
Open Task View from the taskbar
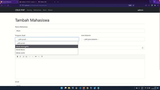(x=65, y=88)
